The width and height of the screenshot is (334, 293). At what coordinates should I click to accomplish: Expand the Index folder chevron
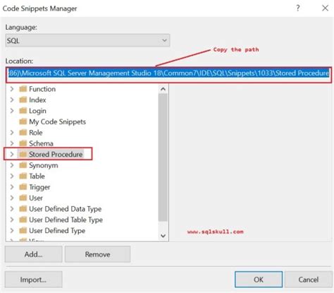click(x=12, y=100)
